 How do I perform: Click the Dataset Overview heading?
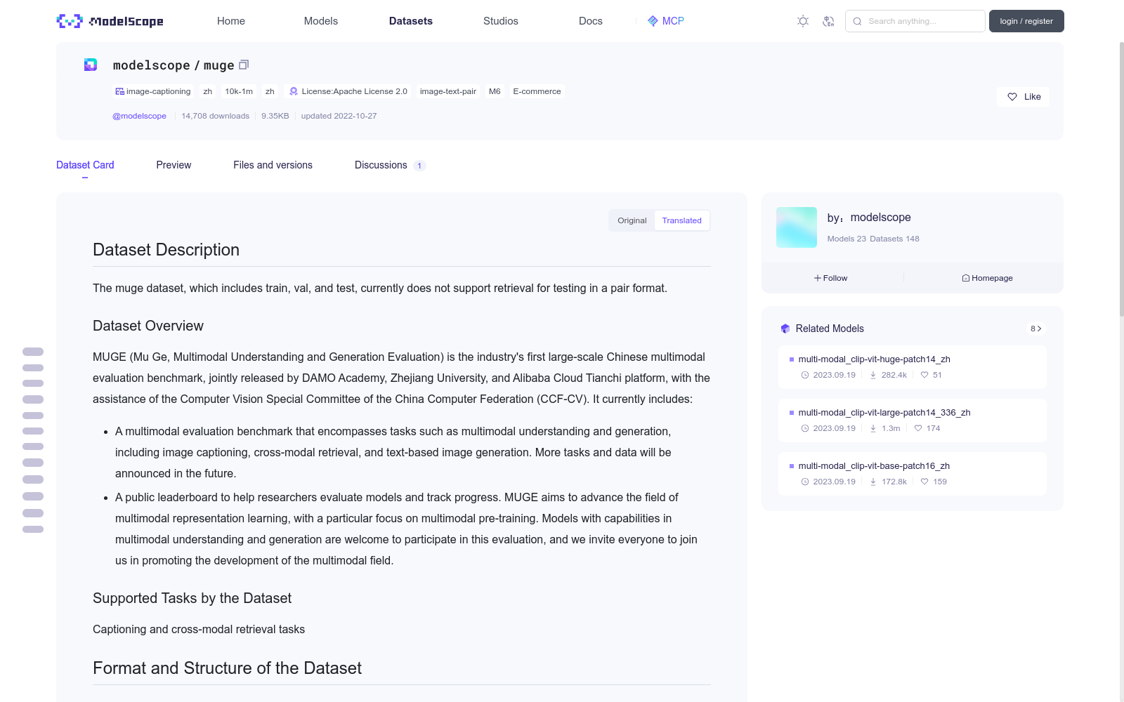pyautogui.click(x=148, y=326)
